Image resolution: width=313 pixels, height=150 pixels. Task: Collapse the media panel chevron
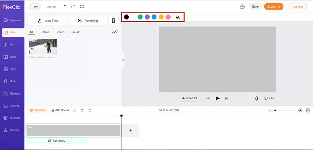click(123, 60)
